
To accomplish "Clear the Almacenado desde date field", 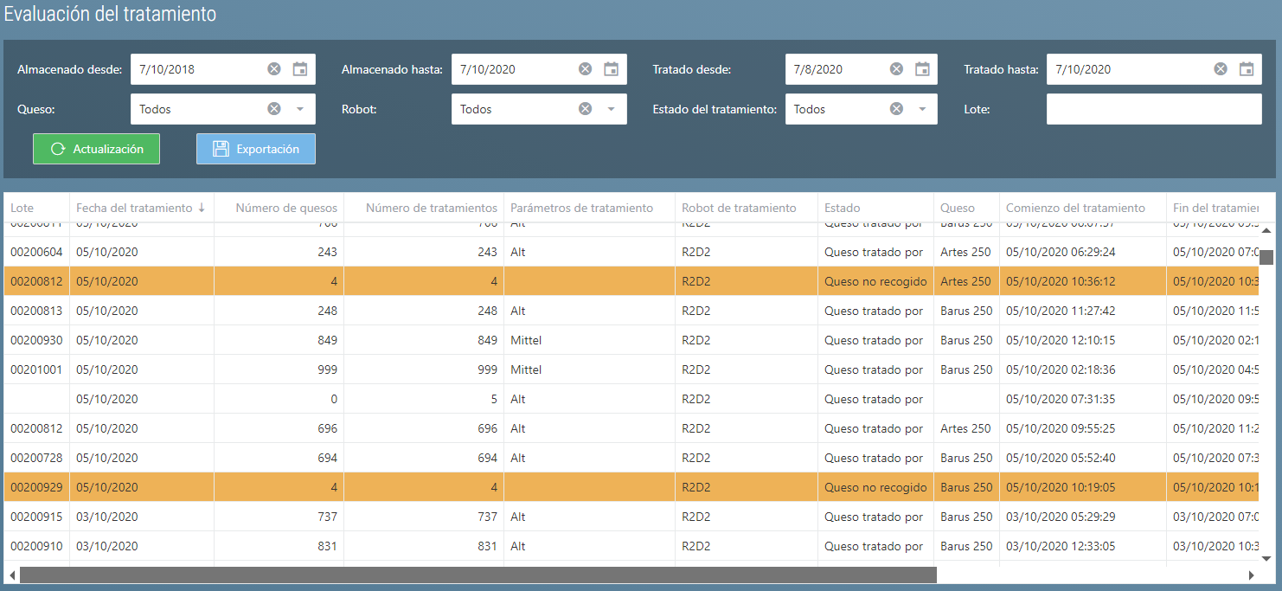I will pos(274,69).
